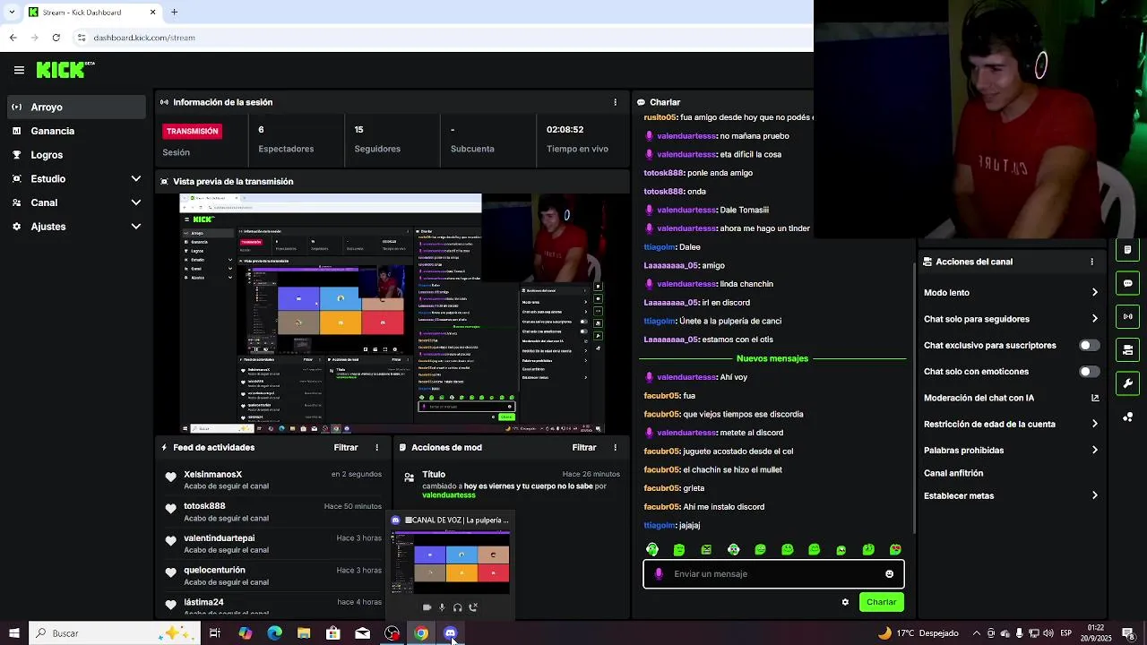Click the chat bubble icon in right sidebar

pos(1127,283)
